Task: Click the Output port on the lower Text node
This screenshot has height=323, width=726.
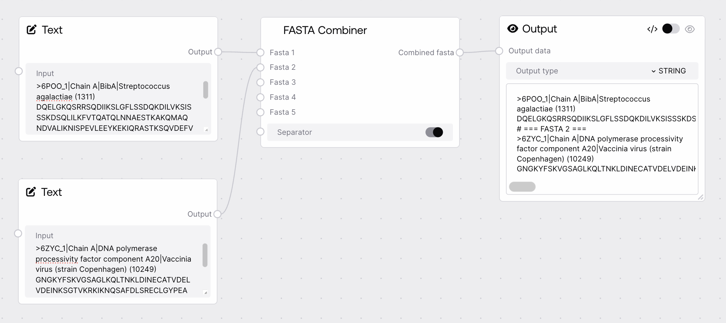Action: tap(218, 214)
